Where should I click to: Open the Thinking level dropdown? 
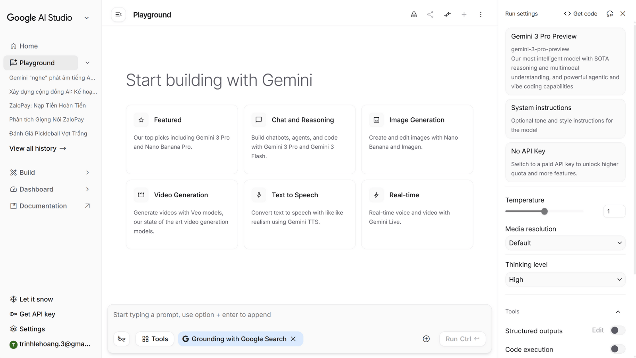565,280
